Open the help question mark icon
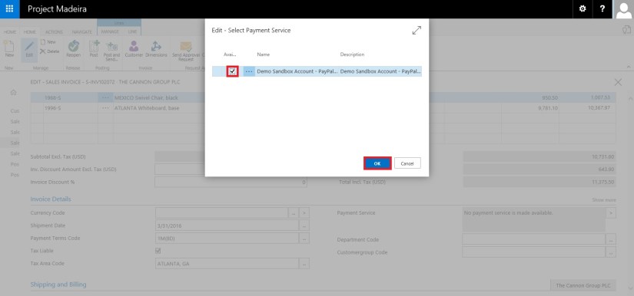Viewport: 634px width, 296px height. (x=602, y=9)
